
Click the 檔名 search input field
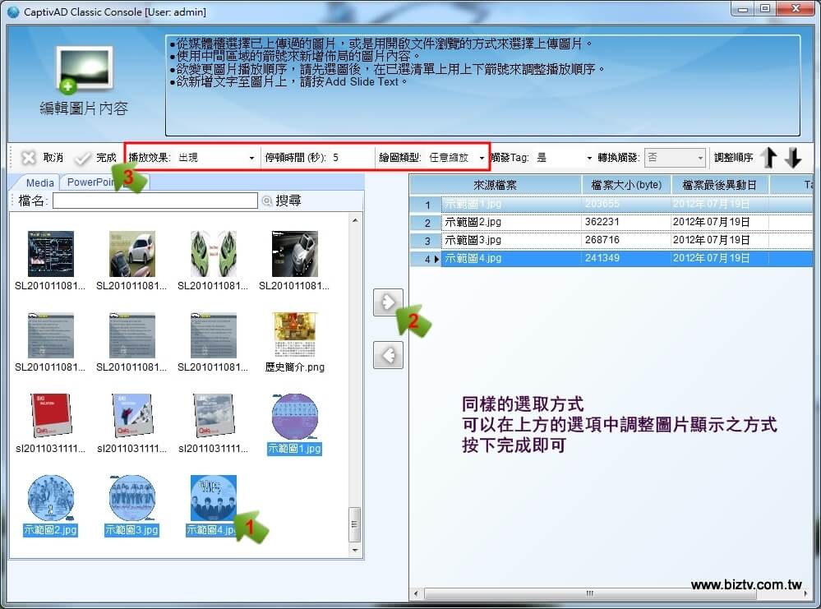[x=155, y=201]
